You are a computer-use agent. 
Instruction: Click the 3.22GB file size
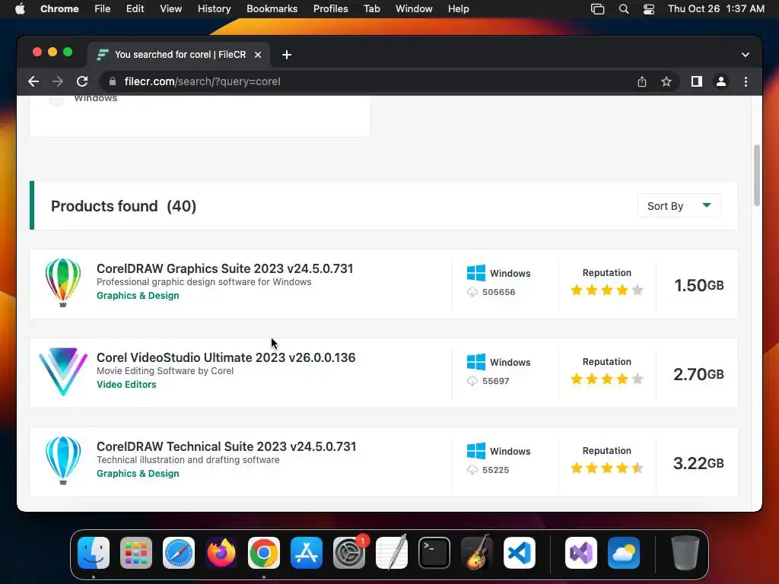pyautogui.click(x=698, y=463)
